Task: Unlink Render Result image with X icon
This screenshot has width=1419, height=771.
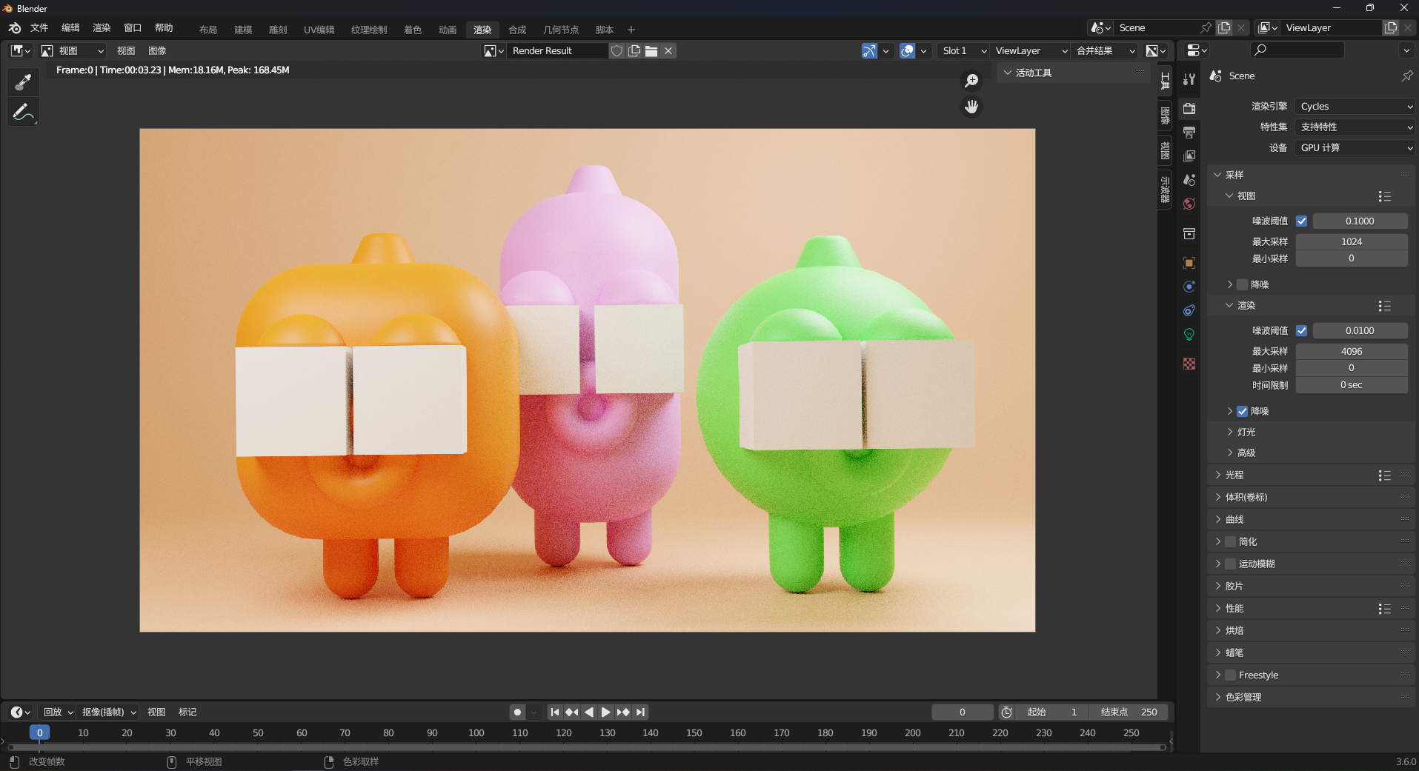Action: tap(668, 51)
